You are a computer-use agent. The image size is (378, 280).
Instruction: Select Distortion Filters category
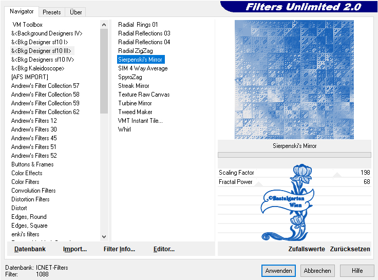pyautogui.click(x=30, y=199)
